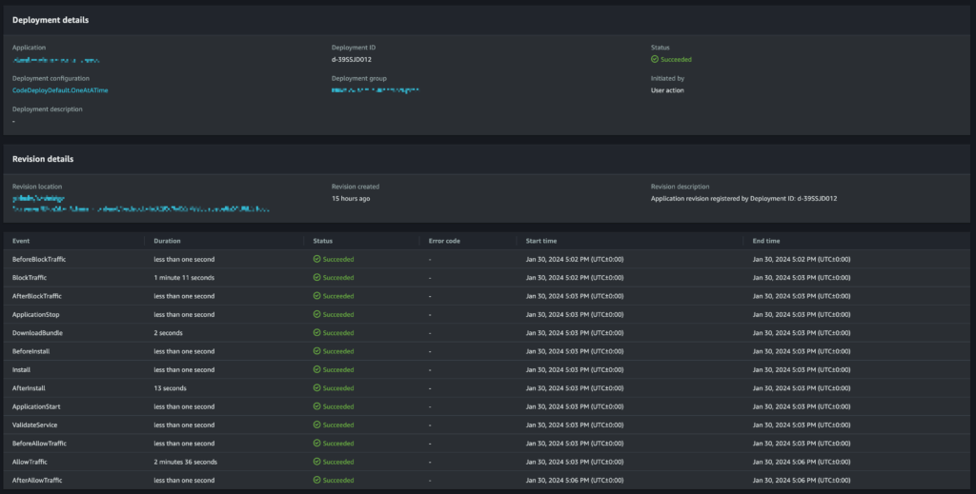Open the blurred Deployment group link
The image size is (976, 494).
click(x=375, y=90)
